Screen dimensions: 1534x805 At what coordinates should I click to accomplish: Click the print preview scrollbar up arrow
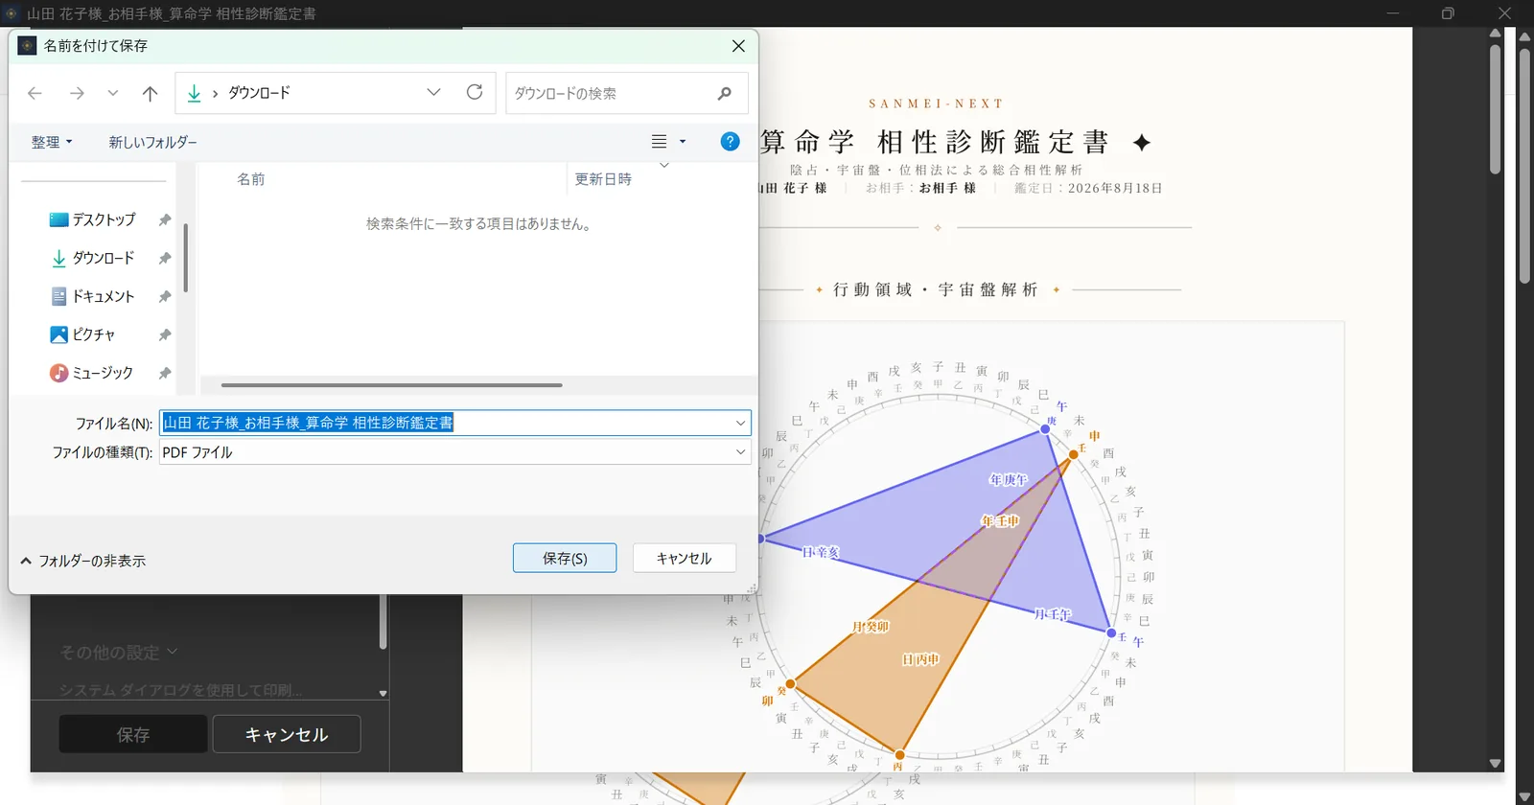1495,34
